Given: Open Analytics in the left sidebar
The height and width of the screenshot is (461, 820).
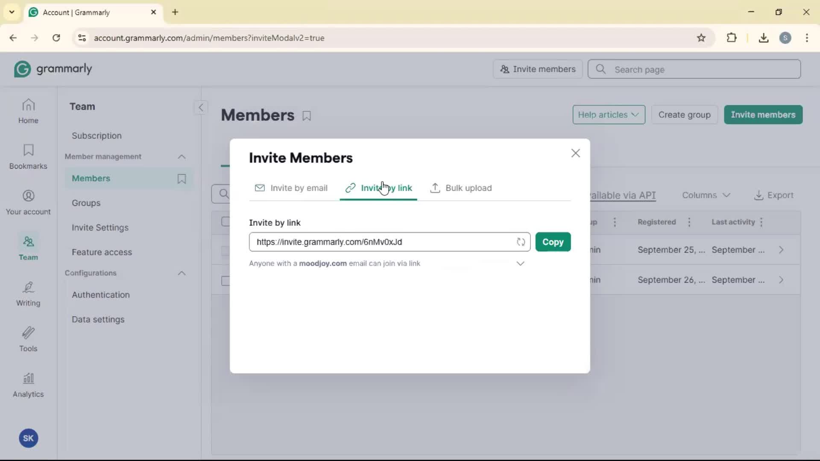Looking at the screenshot, I should (x=28, y=385).
